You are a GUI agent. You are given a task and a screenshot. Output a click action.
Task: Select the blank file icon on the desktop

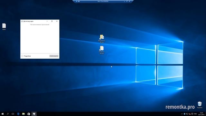click(x=4, y=27)
